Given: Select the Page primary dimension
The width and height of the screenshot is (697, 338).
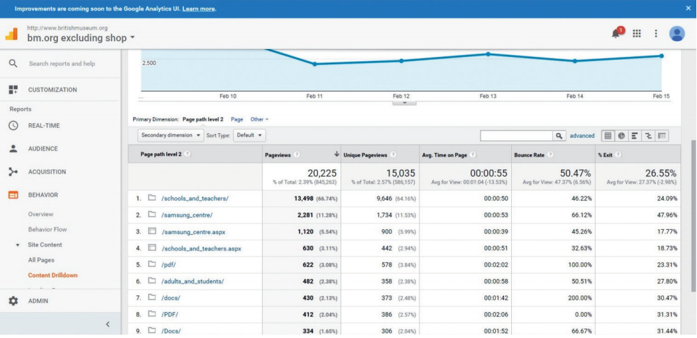Looking at the screenshot, I should tap(237, 119).
